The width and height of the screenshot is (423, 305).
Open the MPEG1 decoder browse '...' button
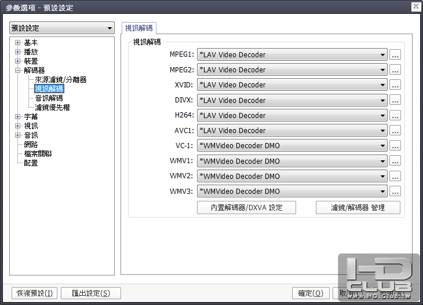395,54
